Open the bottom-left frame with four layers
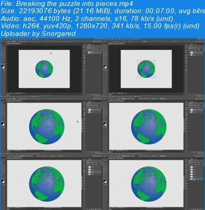 [x=51, y=181]
